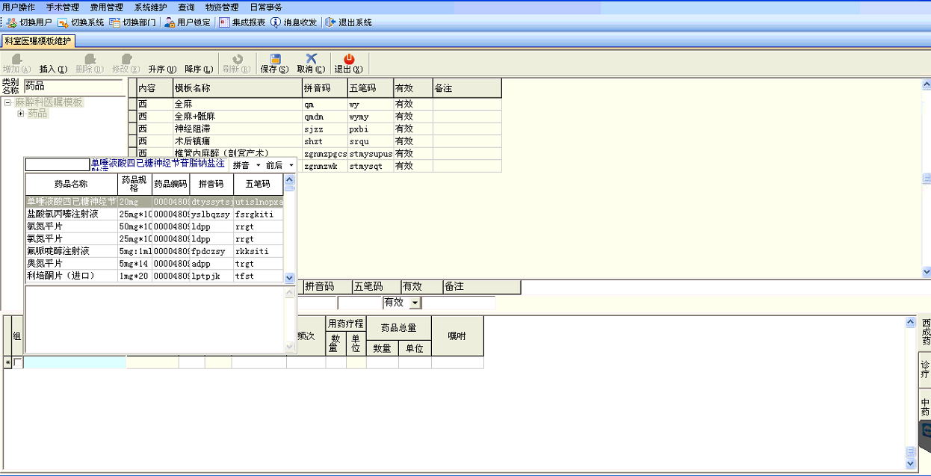931x476 pixels.
Task: Open the 费用管理 menu
Action: click(x=107, y=7)
